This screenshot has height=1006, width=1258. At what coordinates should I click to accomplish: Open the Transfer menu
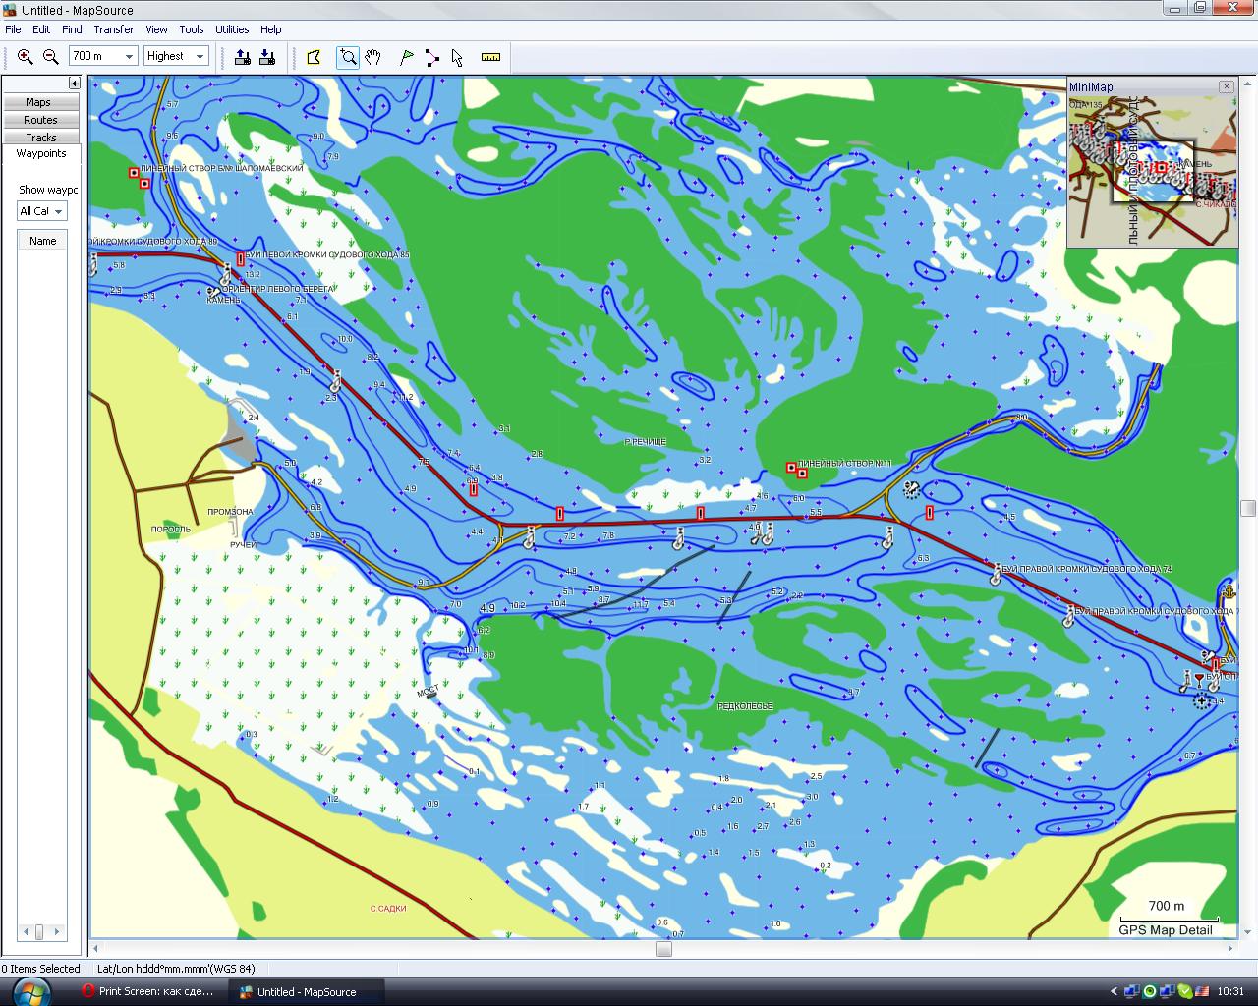click(113, 29)
